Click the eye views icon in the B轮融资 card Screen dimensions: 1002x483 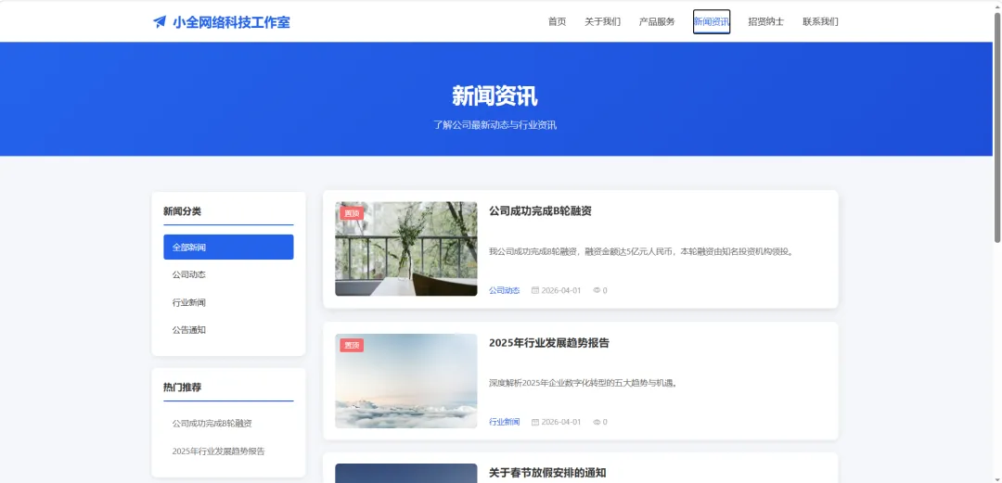point(597,290)
